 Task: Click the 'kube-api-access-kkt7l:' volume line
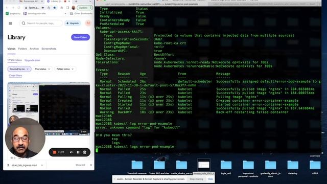[122, 32]
